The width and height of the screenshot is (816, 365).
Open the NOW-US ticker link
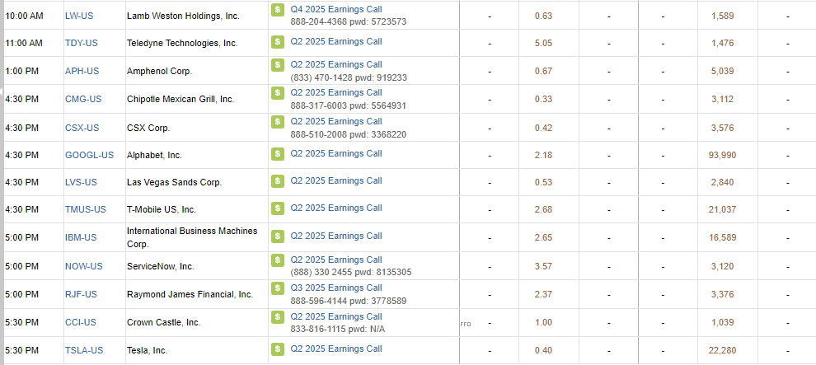(x=84, y=266)
